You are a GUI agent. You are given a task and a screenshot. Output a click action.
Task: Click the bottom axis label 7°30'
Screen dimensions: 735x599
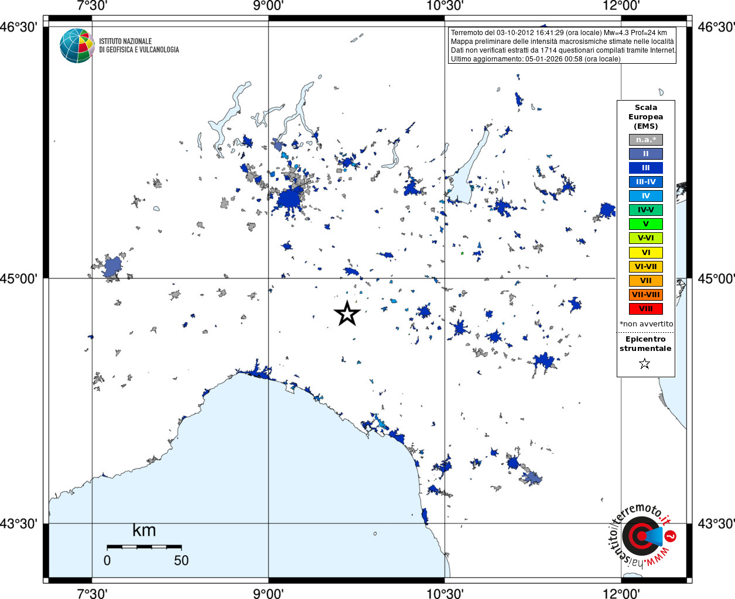click(91, 593)
